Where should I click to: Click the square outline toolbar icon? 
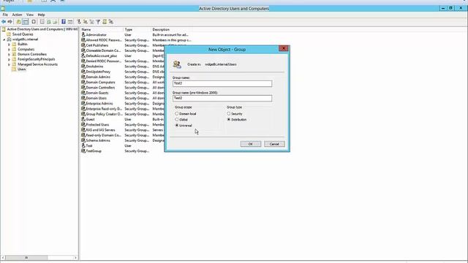(x=34, y=22)
